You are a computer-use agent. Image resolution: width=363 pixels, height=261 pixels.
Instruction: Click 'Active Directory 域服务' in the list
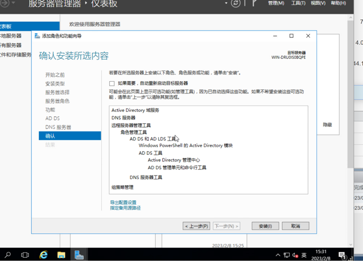coord(135,110)
